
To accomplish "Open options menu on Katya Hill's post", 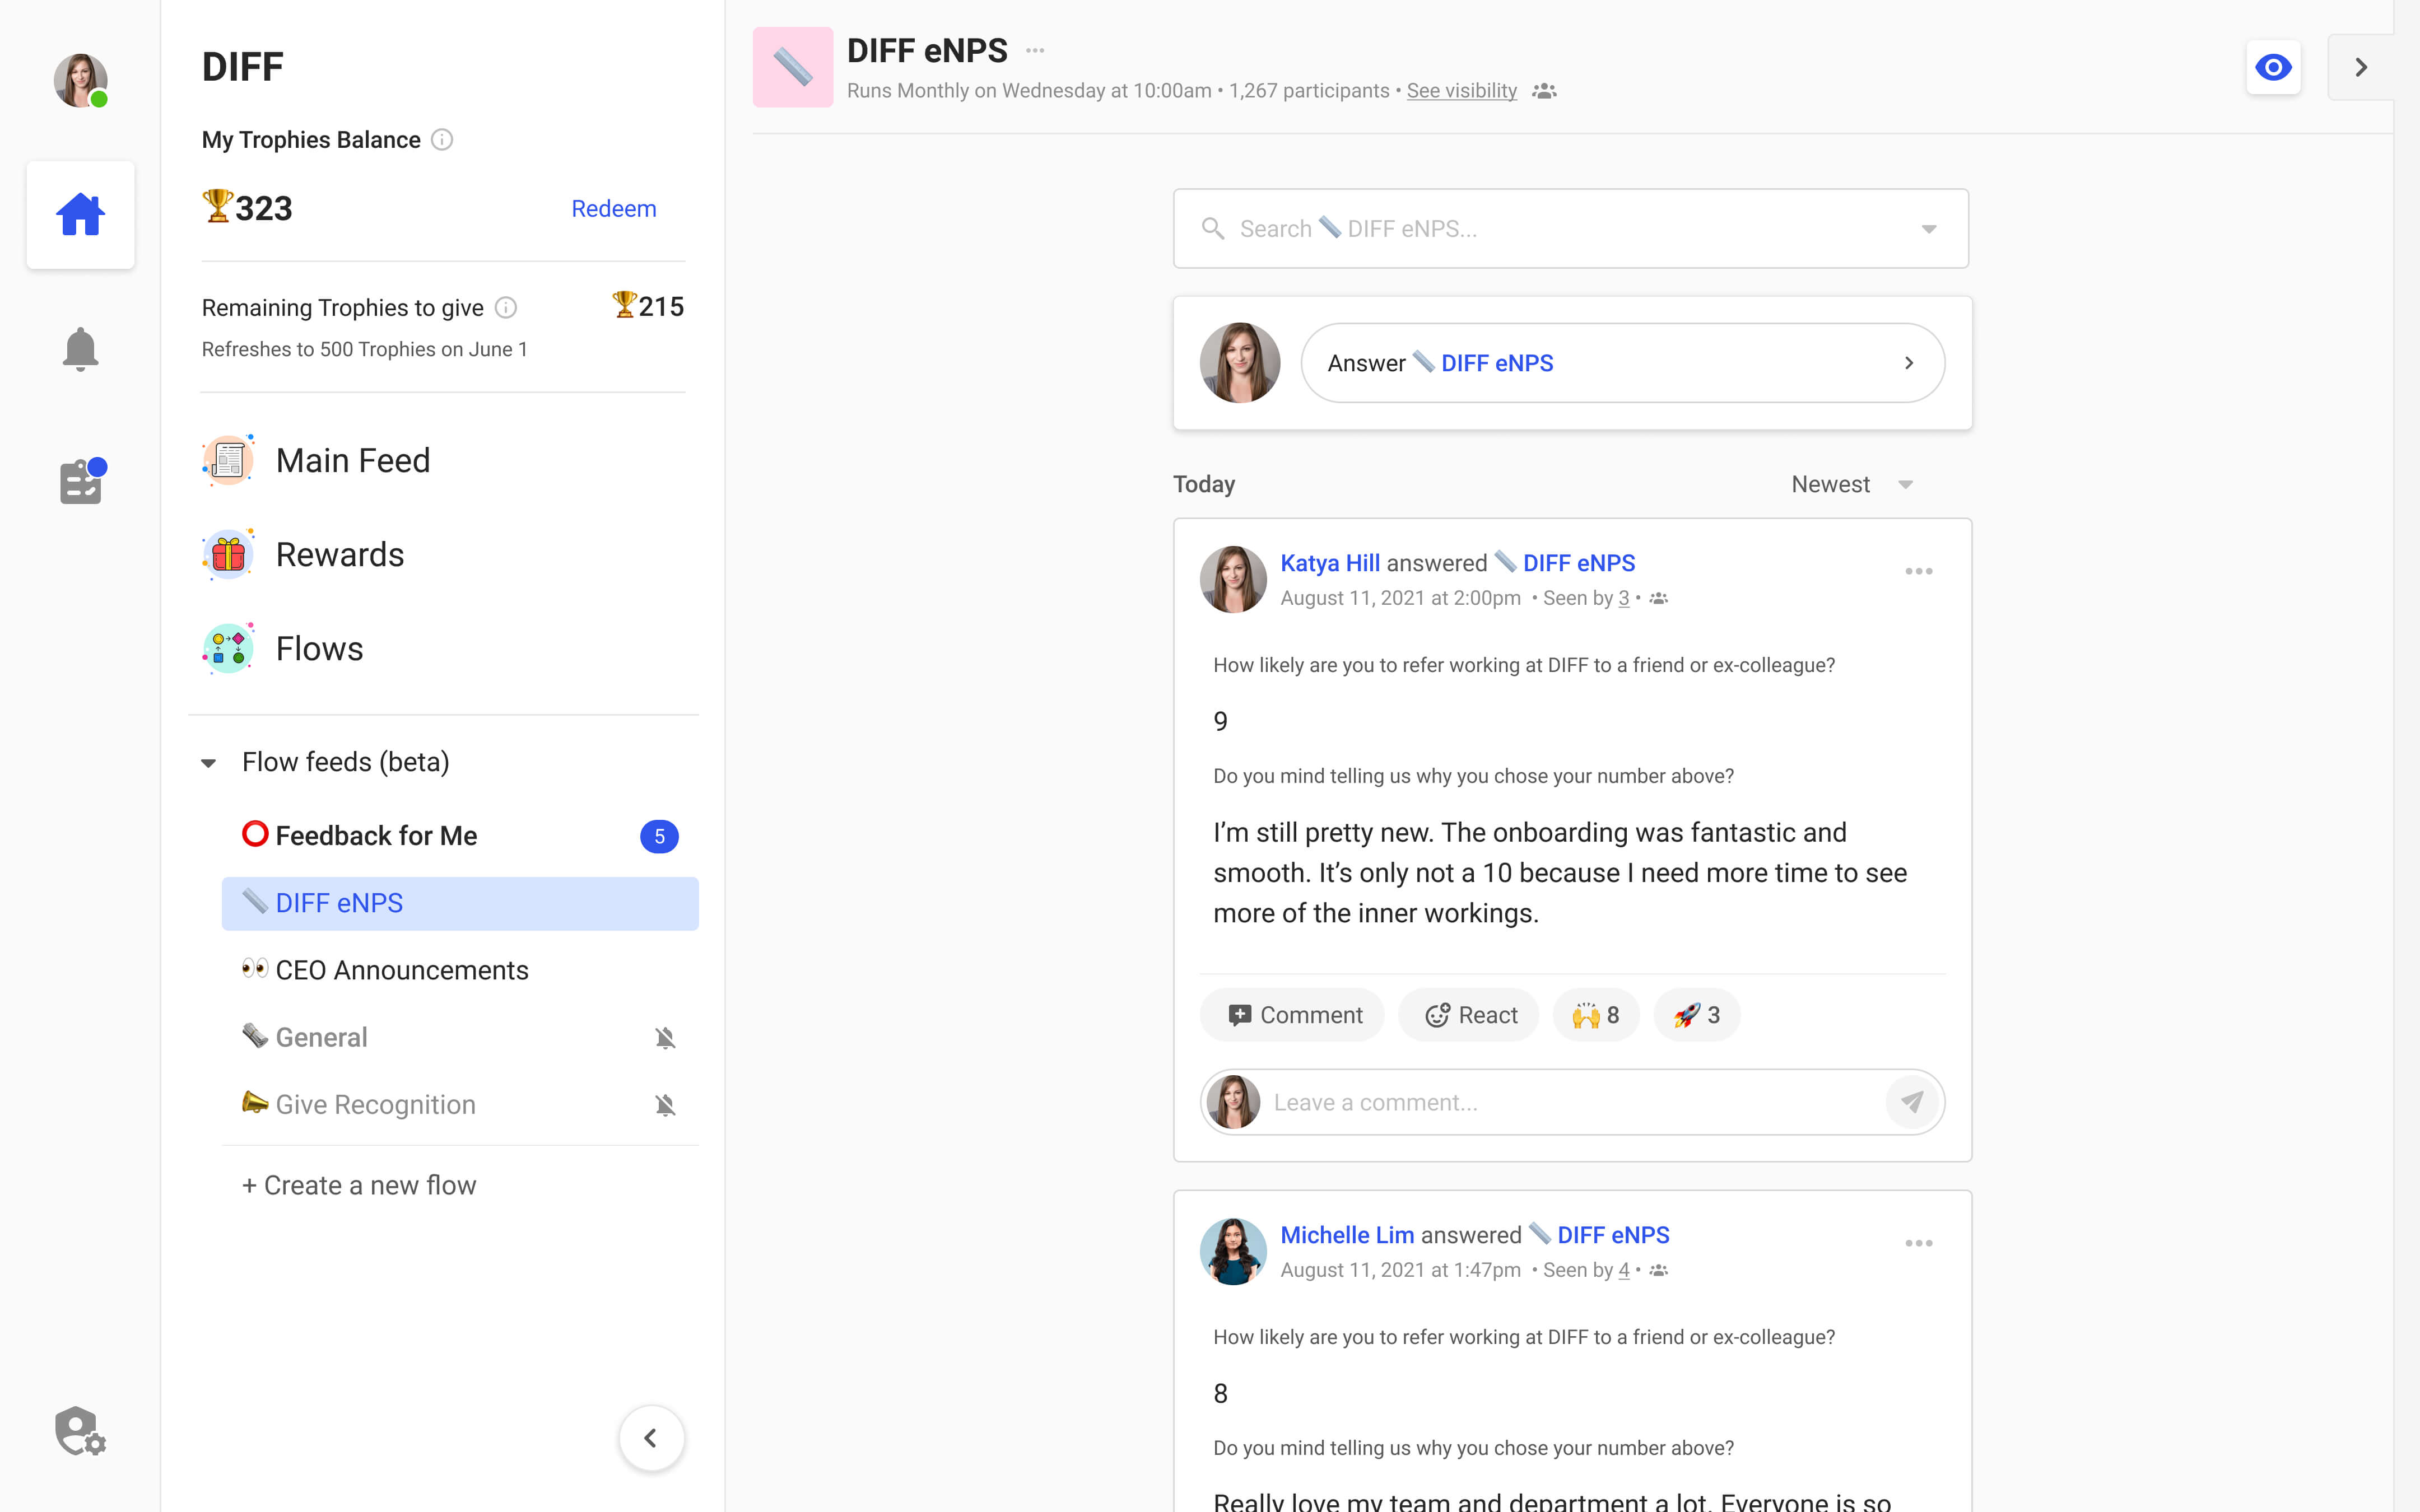I will coord(1918,571).
